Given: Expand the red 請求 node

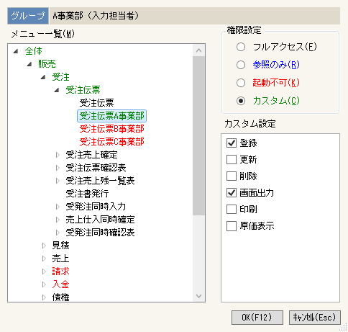Looking at the screenshot, I should [x=44, y=272].
